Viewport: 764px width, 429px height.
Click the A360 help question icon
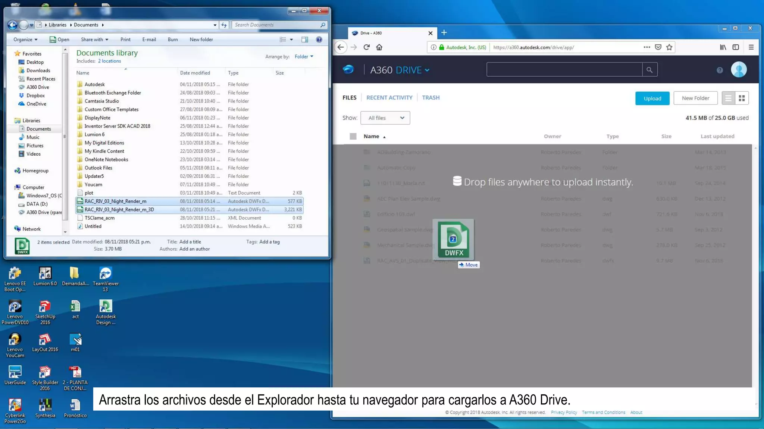720,70
